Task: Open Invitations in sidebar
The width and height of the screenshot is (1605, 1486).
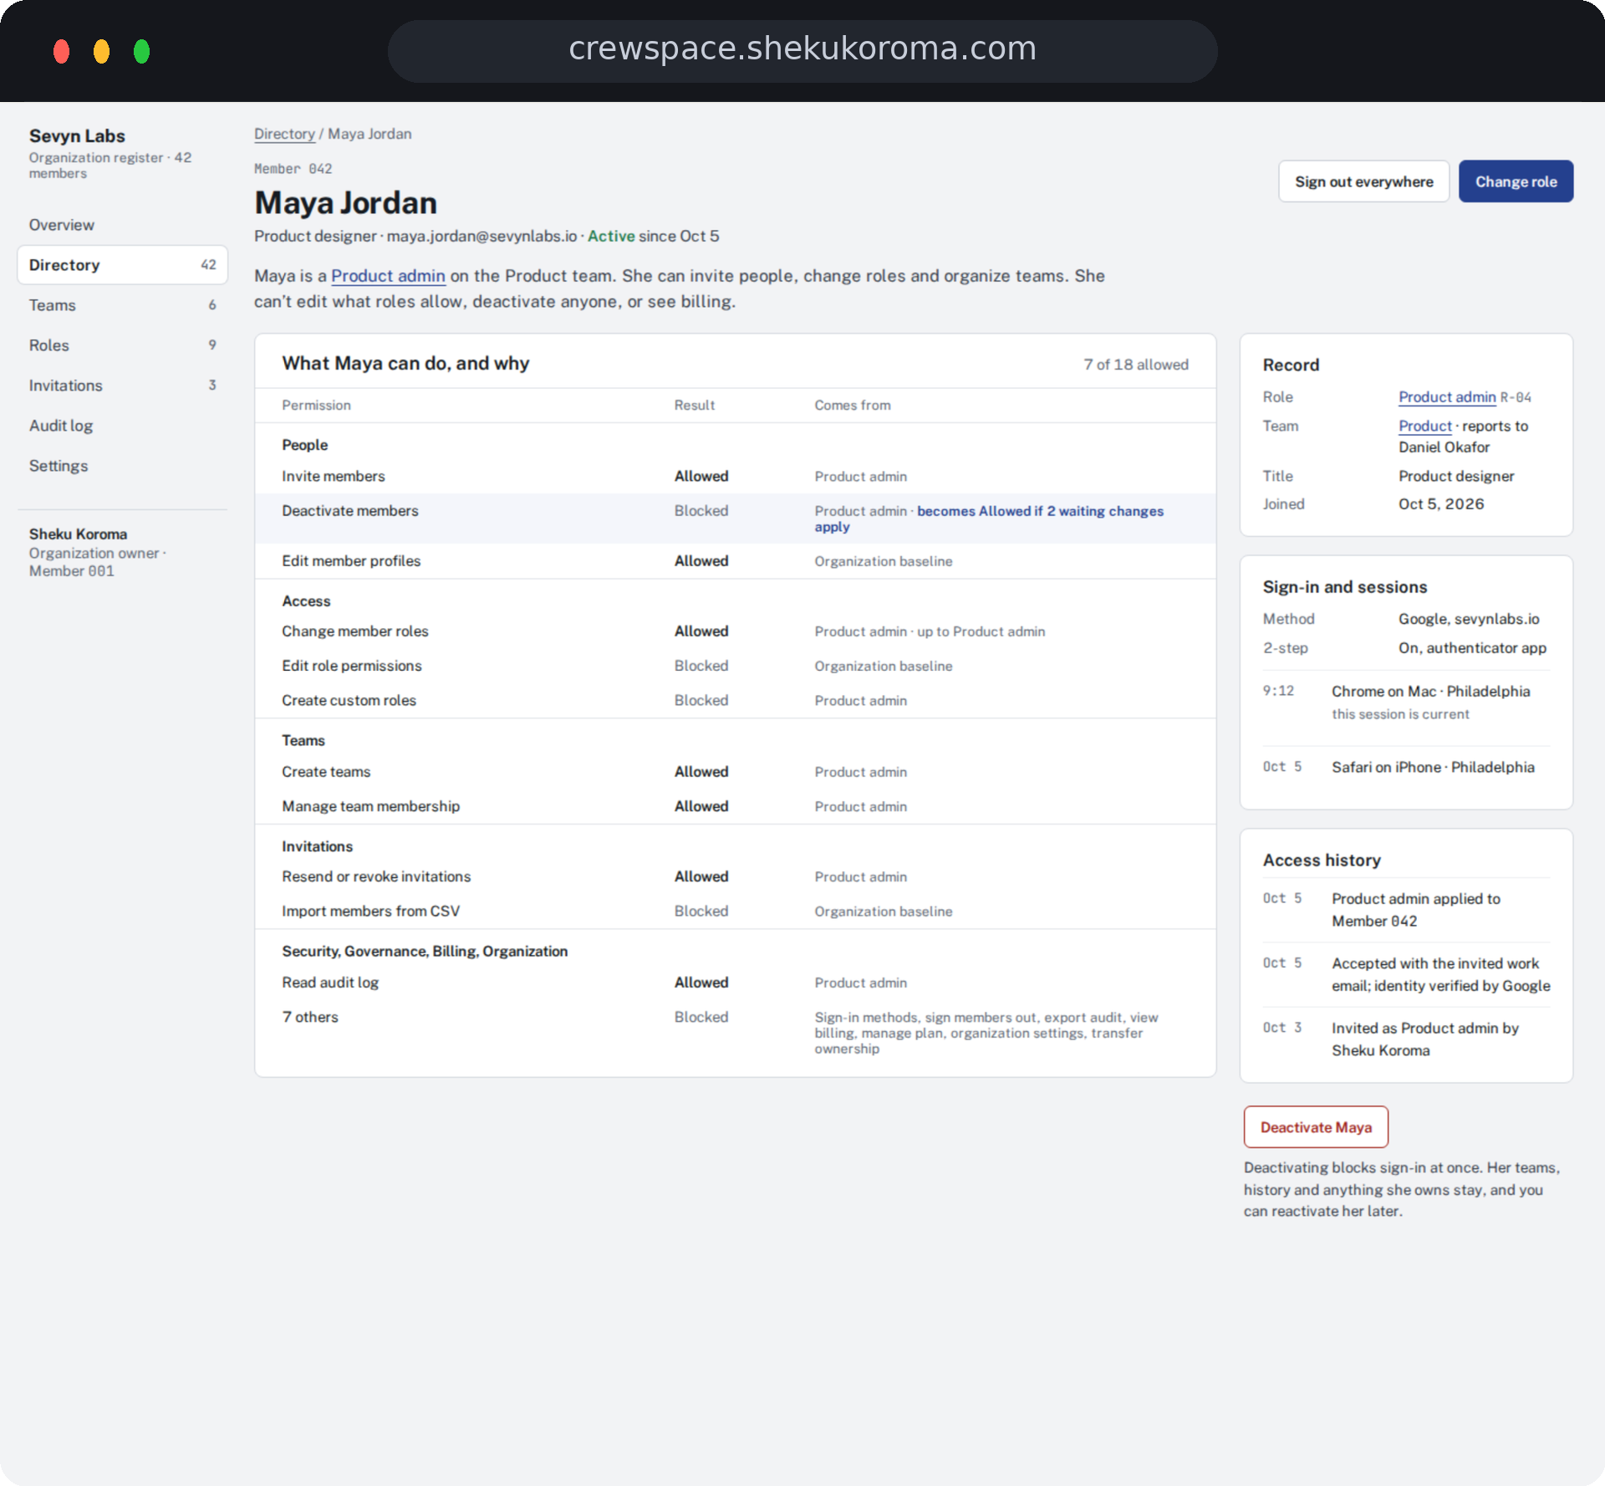Action: pyautogui.click(x=122, y=386)
